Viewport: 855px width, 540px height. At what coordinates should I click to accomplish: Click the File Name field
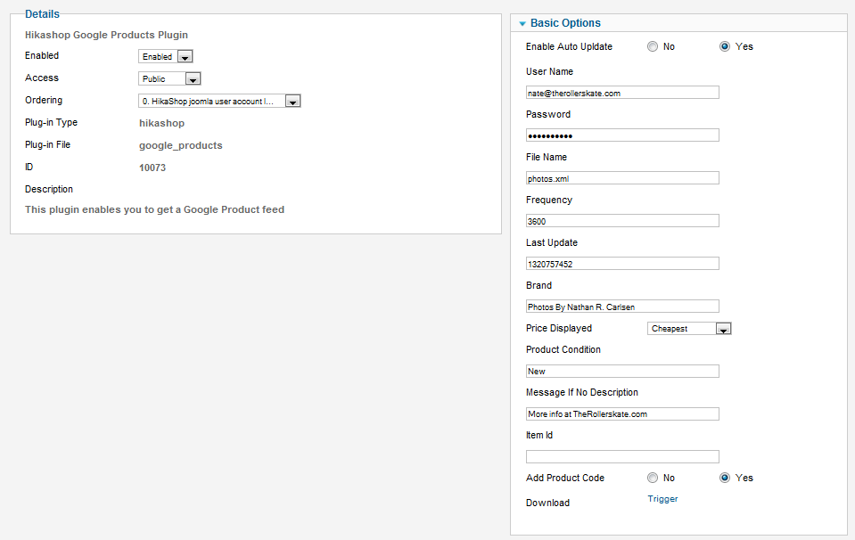(622, 178)
